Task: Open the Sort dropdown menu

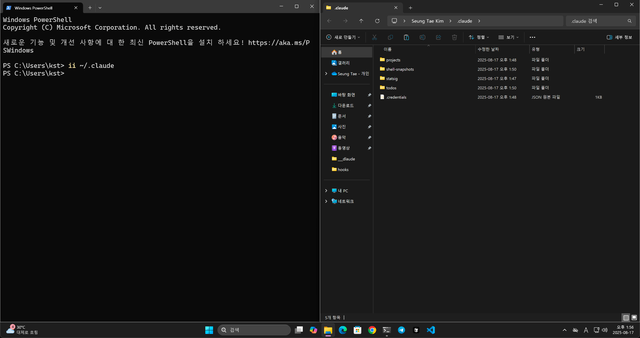Action: [x=479, y=37]
